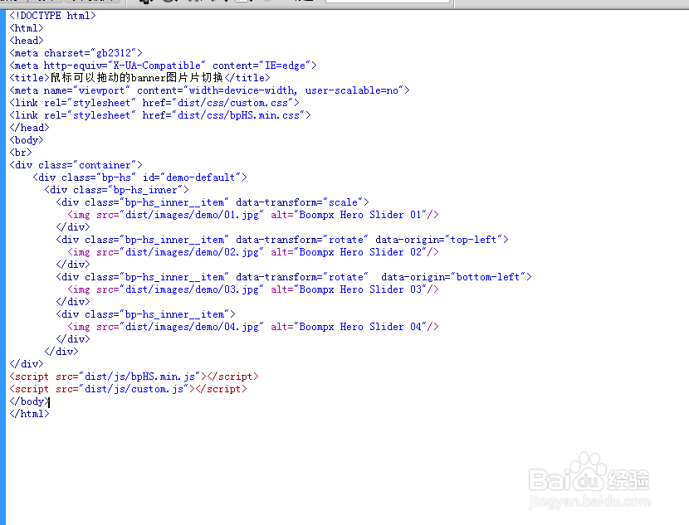This screenshot has height=525, width=689.
Task: Click alt text "Boompx Hero Slider 04"
Action: [360, 327]
